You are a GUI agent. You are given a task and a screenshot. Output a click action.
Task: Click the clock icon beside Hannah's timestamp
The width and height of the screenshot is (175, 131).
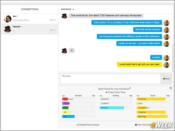[51, 30]
